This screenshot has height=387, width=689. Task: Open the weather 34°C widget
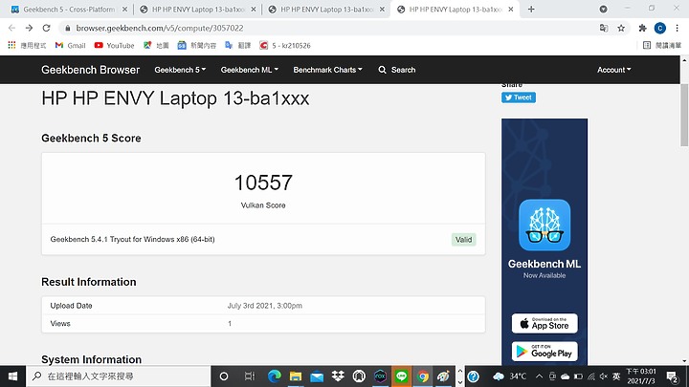[x=510, y=376]
